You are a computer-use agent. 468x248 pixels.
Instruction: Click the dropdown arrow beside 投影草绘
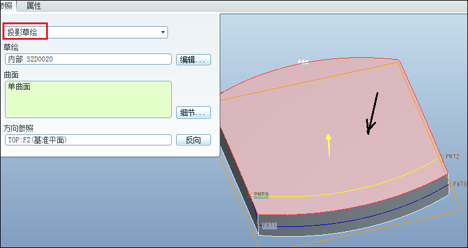(x=163, y=32)
